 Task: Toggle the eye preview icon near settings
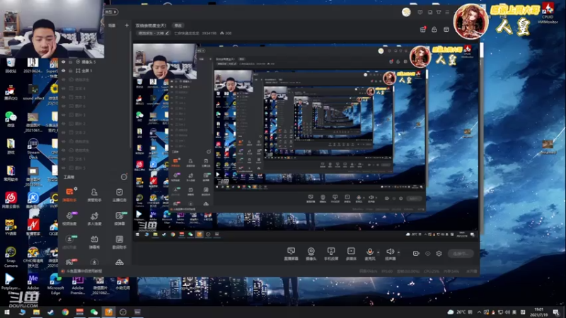coord(427,253)
